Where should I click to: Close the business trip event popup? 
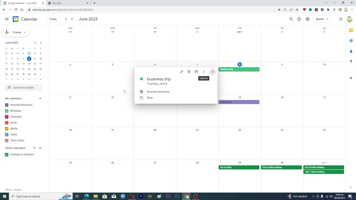212,72
